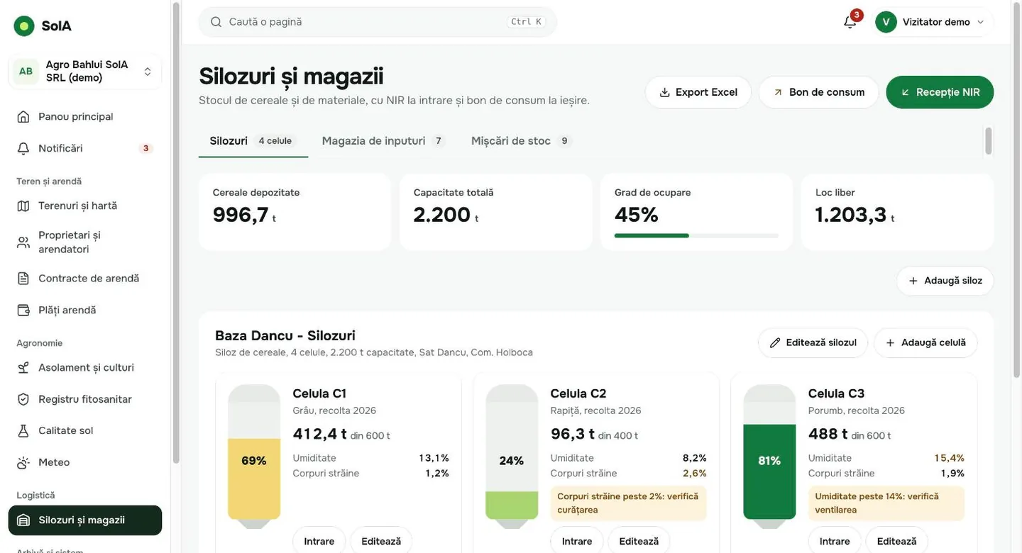Add a cell with Adaugă celulă

coord(925,342)
